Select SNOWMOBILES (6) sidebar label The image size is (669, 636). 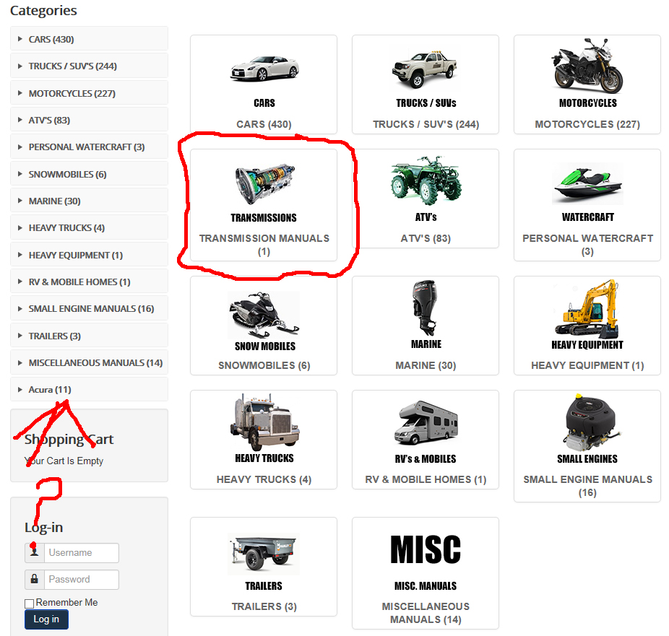pos(67,175)
